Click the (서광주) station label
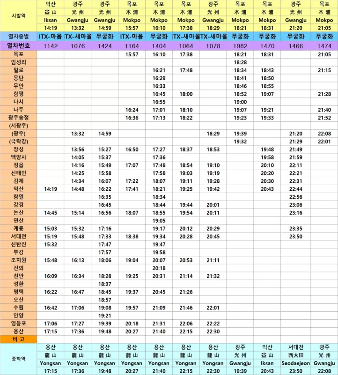This screenshot has height=375, width=338. tap(18, 126)
